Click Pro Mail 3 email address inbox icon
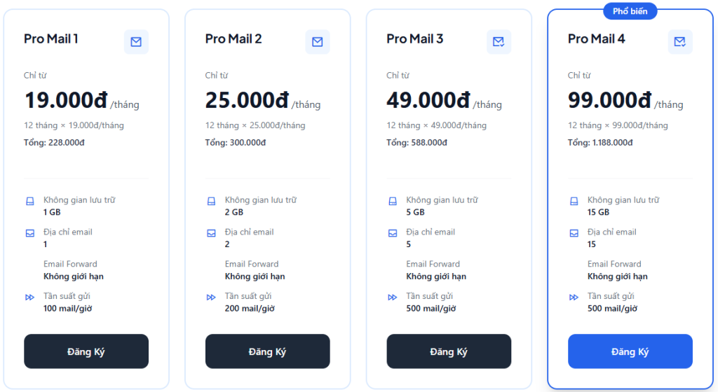Image resolution: width=718 pixels, height=392 pixels. coord(393,233)
